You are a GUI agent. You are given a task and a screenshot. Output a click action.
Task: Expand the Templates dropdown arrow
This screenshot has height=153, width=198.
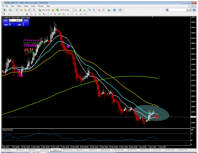[122, 10]
